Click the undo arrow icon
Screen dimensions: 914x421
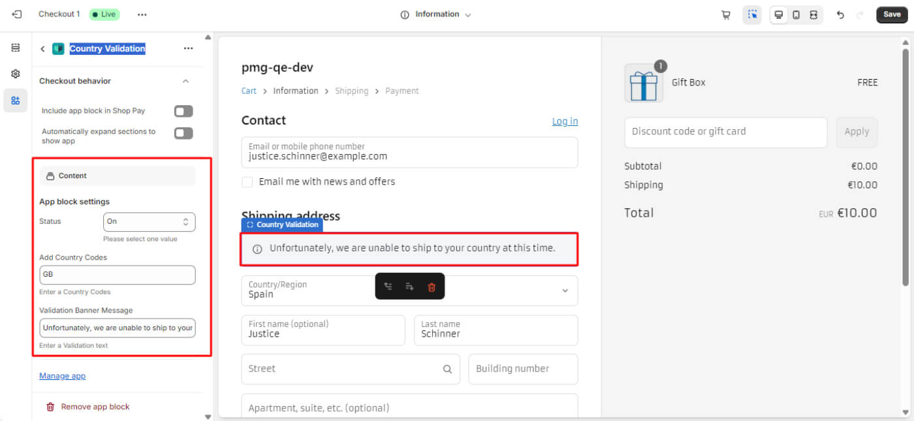click(x=840, y=14)
